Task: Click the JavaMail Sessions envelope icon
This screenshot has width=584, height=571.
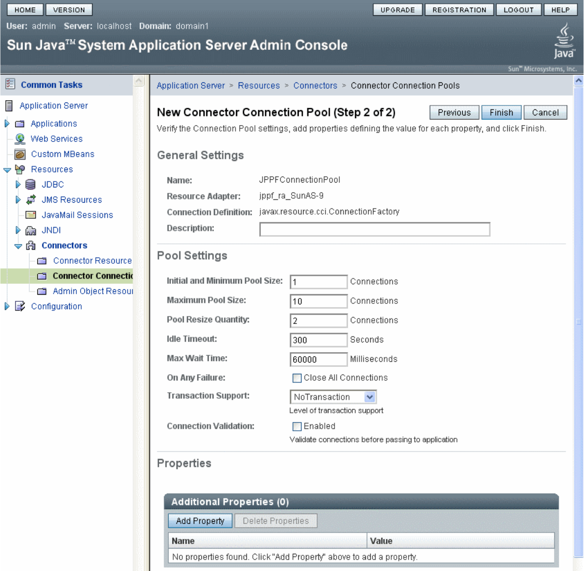Action: pyautogui.click(x=30, y=215)
